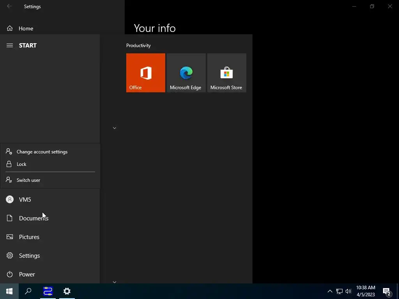Open the Action Center notifications icon

click(x=387, y=291)
